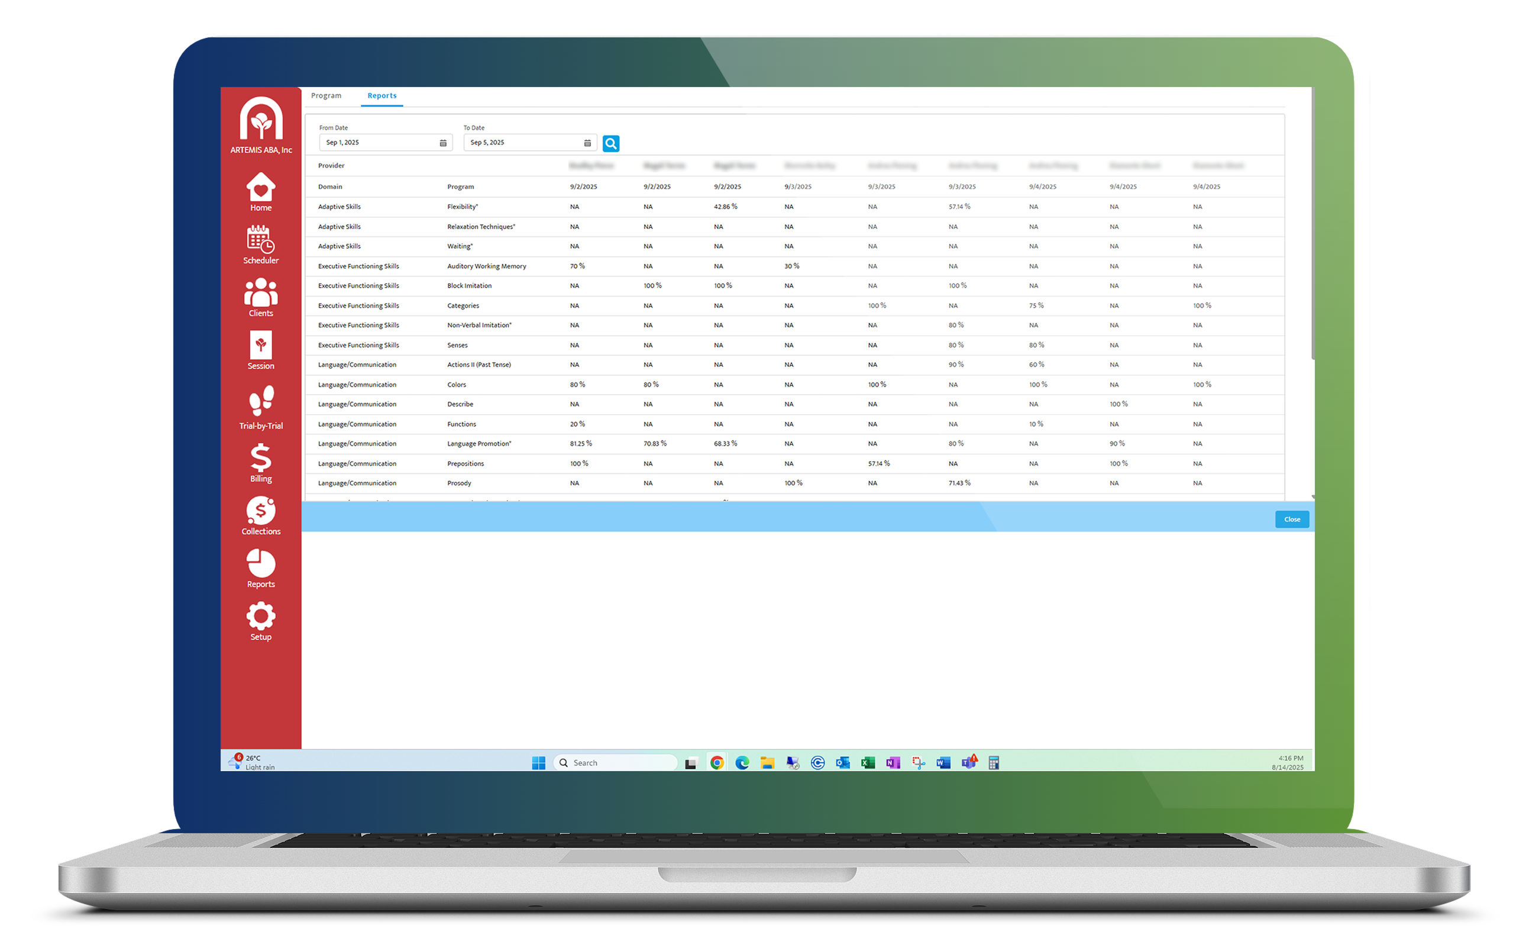The image size is (1529, 951).
Task: Click the Non-Verbal Imitation* program
Action: (x=480, y=326)
